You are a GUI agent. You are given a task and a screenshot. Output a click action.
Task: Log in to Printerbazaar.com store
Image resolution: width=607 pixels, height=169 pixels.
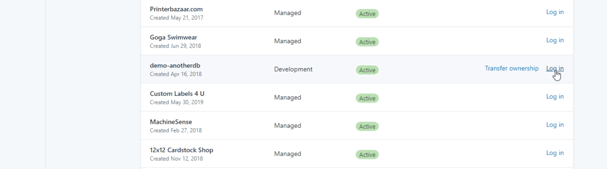(x=555, y=12)
